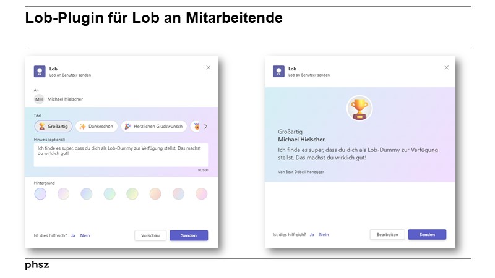
Task: Choose the third blue background swatch
Action: pyautogui.click(x=87, y=194)
